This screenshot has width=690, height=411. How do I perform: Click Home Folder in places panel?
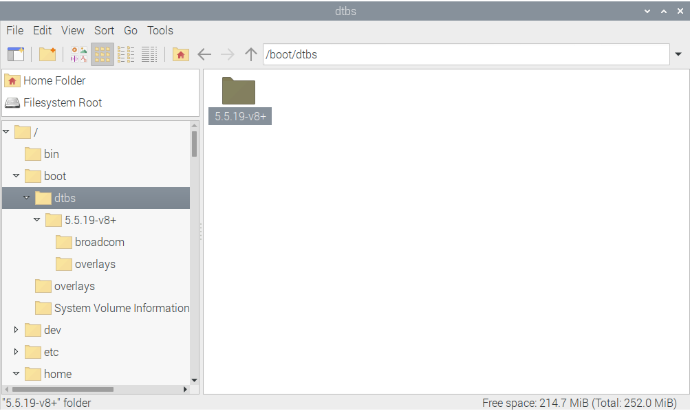tap(54, 80)
